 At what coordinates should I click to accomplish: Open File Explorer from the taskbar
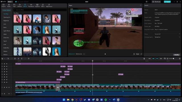[x=68, y=100]
